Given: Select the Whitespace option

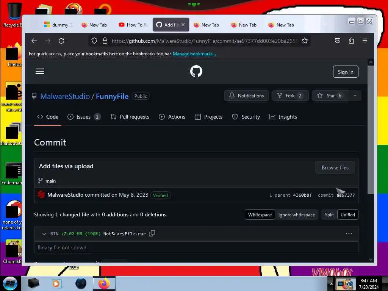Looking at the screenshot, I should (260, 214).
